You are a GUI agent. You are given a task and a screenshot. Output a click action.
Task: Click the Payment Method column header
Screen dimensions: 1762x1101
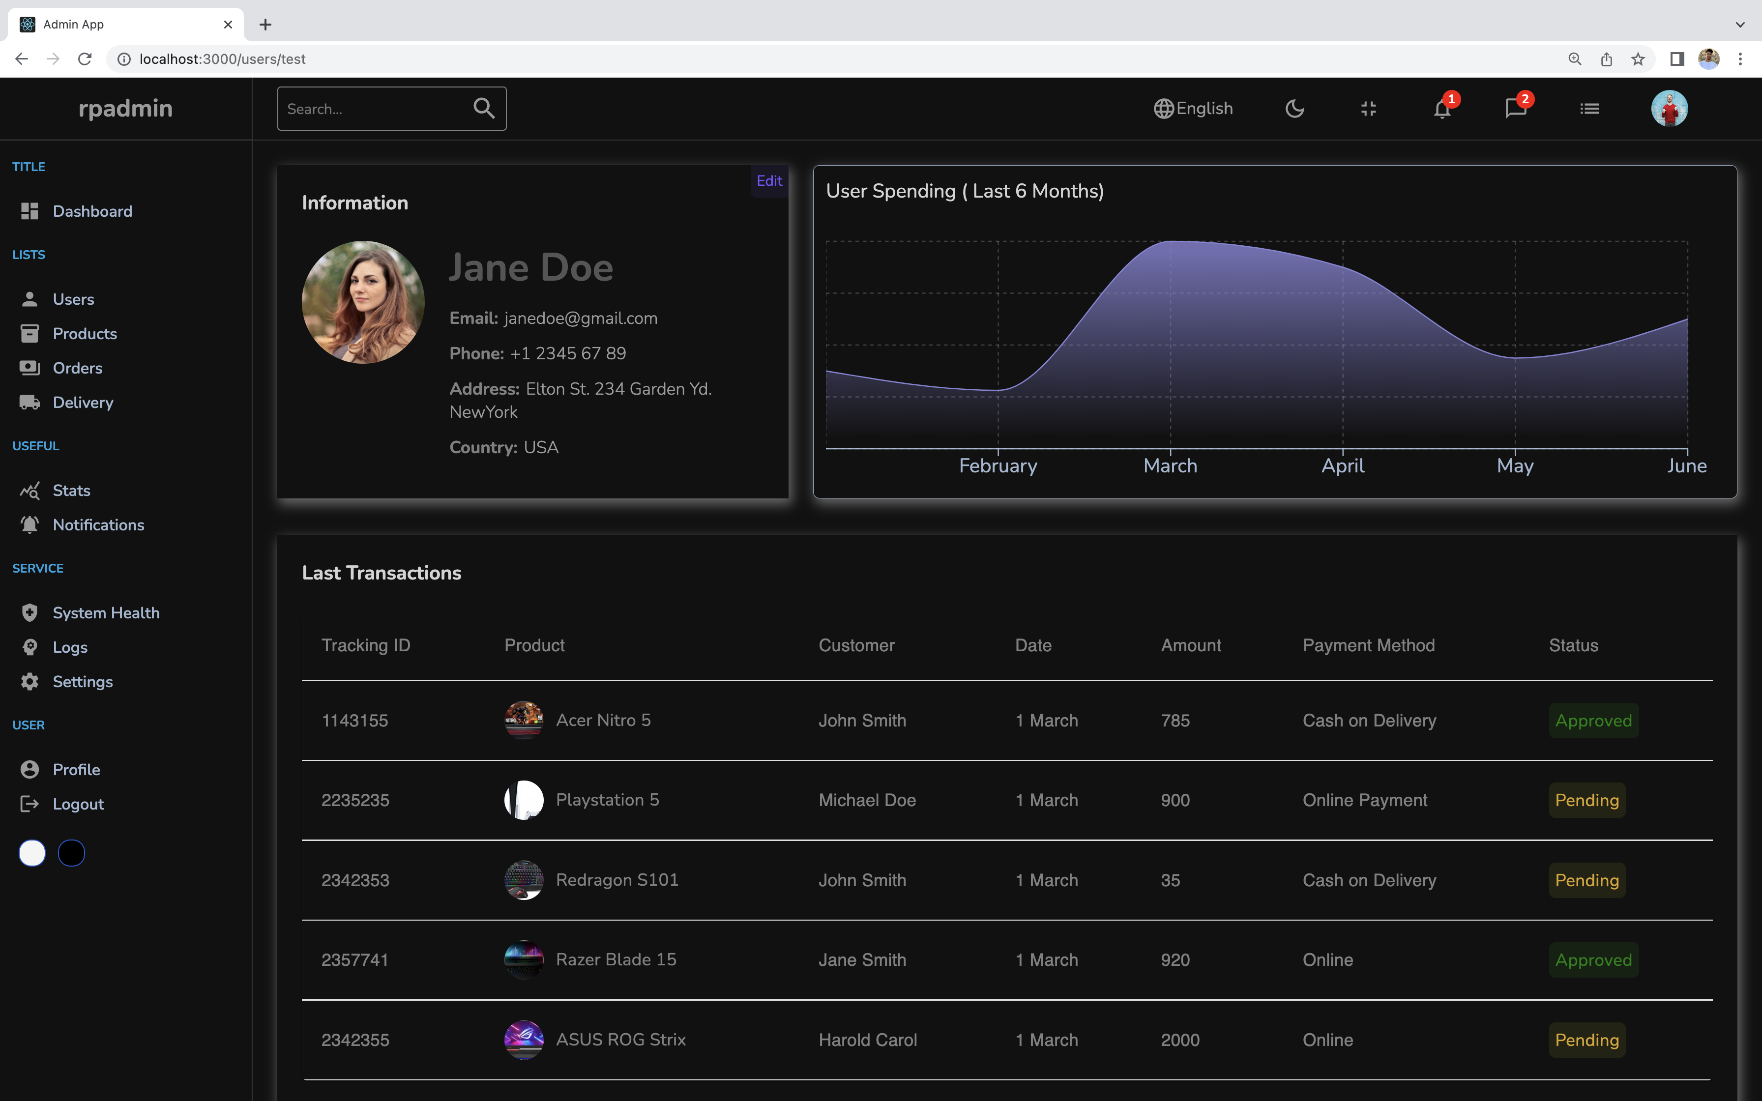(x=1369, y=645)
